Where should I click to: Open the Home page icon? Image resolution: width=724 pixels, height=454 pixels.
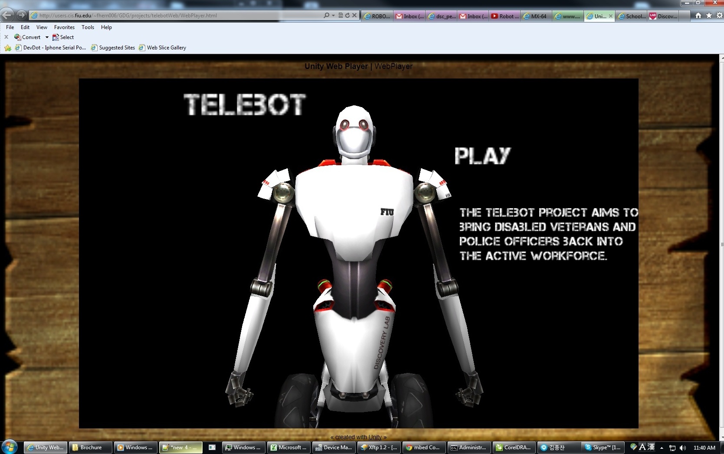click(698, 16)
